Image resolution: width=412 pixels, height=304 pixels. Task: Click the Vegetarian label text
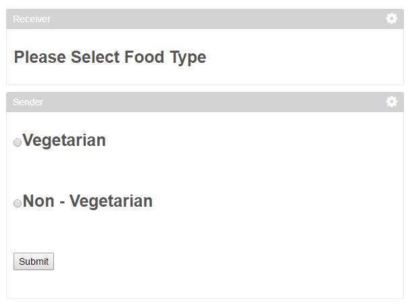coord(64,141)
